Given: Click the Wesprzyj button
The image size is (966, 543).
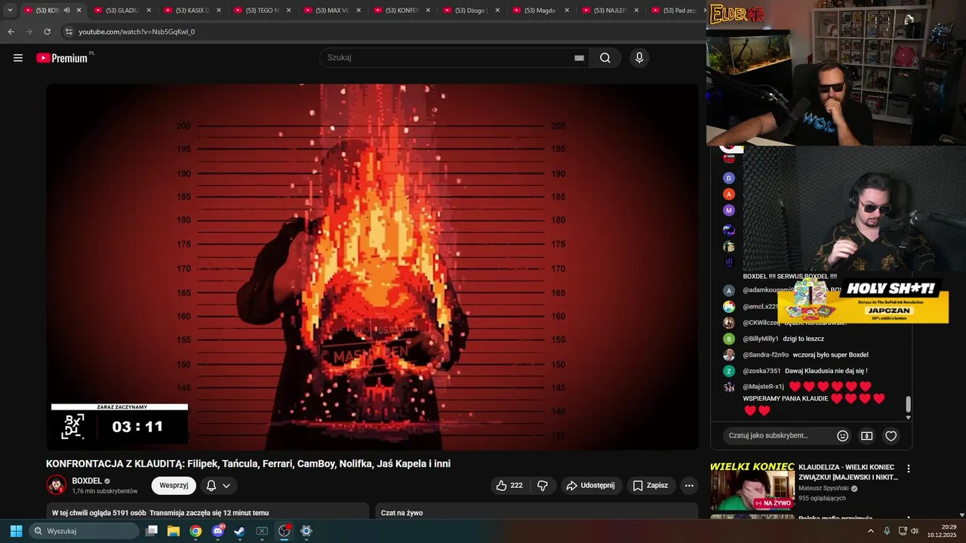Looking at the screenshot, I should (174, 486).
